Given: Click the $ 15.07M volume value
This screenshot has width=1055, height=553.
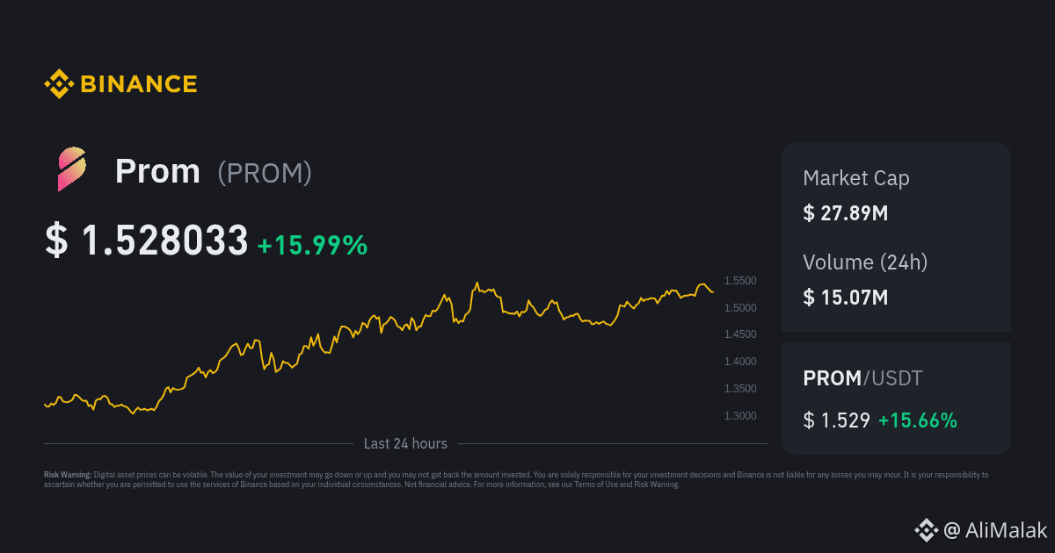Looking at the screenshot, I should [846, 297].
